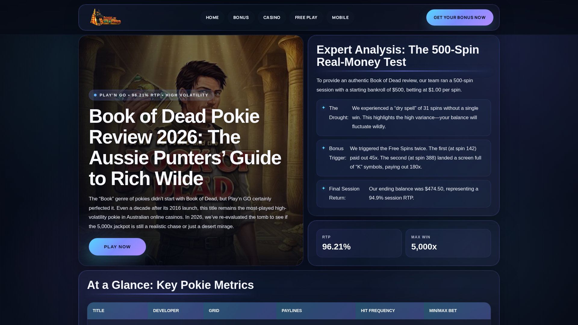This screenshot has width=578, height=325.
Task: Click the Developer column header
Action: (x=176, y=311)
